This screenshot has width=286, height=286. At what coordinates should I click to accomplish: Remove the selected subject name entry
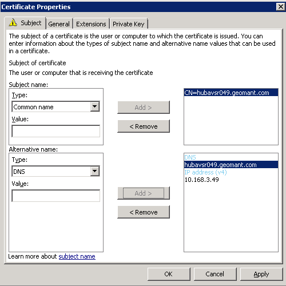(144, 126)
